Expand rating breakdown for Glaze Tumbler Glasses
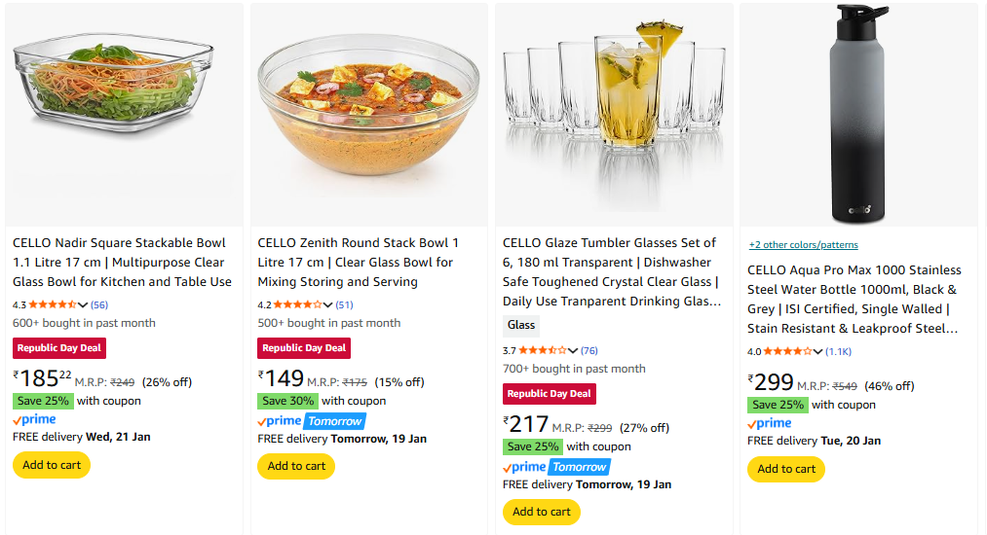Screen dimensions: 987x535 (573, 351)
